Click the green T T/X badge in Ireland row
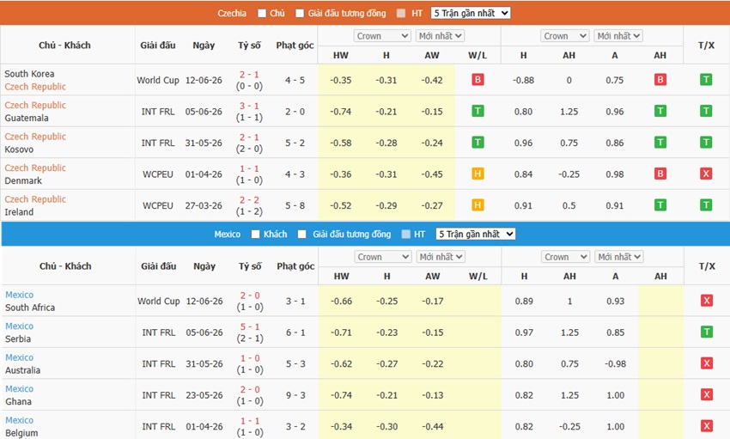Image resolution: width=730 pixels, height=439 pixels. click(x=706, y=204)
